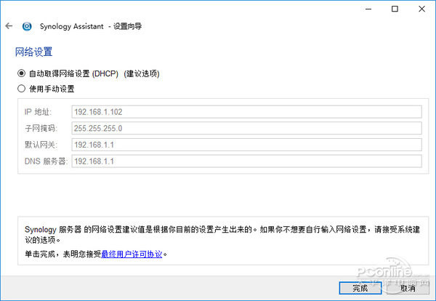The image size is (436, 301).
Task: Maximize the setup wizard window
Action: [x=395, y=9]
